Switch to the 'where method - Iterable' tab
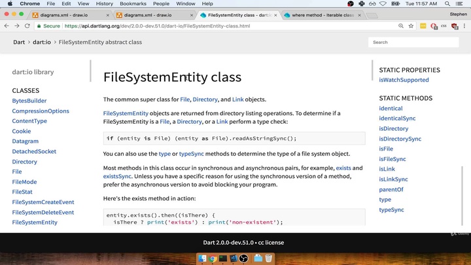The image size is (471, 265). [x=321, y=14]
